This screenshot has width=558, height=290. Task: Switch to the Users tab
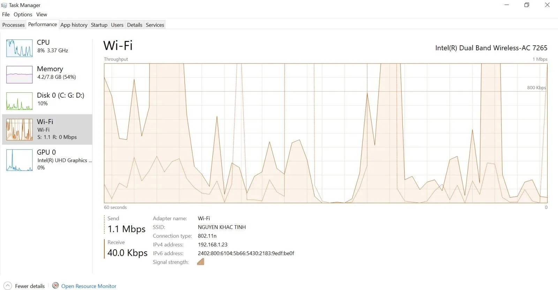[117, 25]
